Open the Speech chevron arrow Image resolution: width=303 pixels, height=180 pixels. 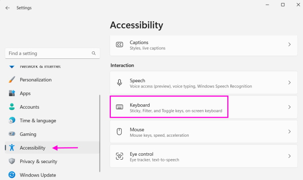(289, 83)
